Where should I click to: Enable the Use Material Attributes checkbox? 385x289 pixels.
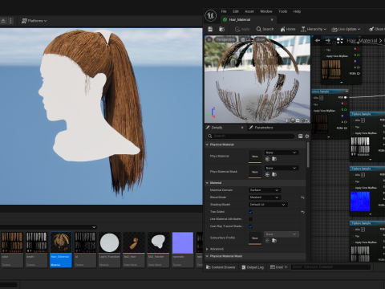click(250, 219)
